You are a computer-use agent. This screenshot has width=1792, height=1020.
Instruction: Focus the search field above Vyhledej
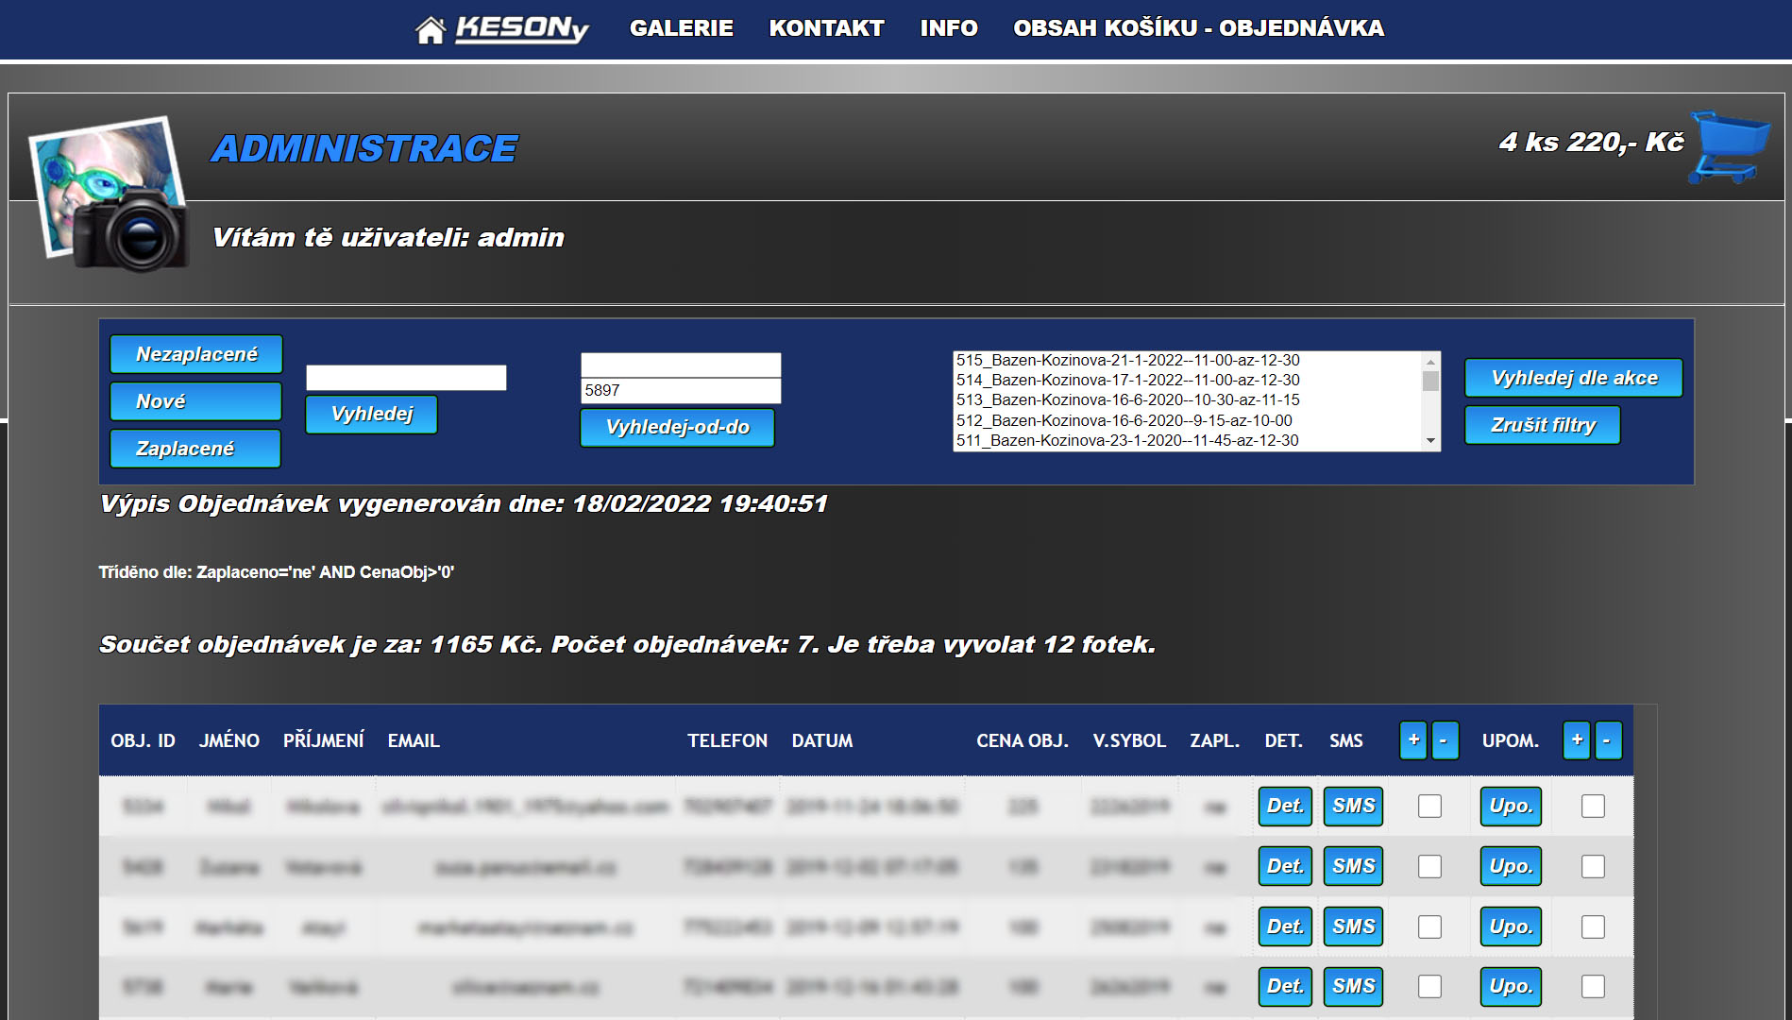tap(406, 378)
